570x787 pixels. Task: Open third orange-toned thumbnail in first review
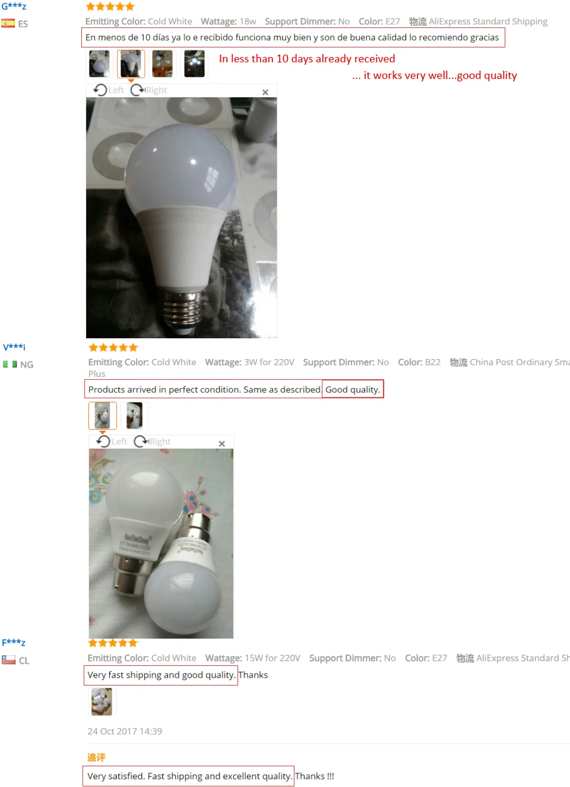pos(163,64)
